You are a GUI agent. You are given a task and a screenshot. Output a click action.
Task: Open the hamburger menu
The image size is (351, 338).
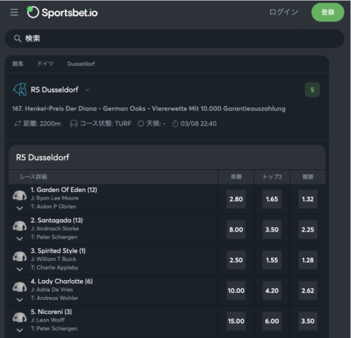pos(14,12)
